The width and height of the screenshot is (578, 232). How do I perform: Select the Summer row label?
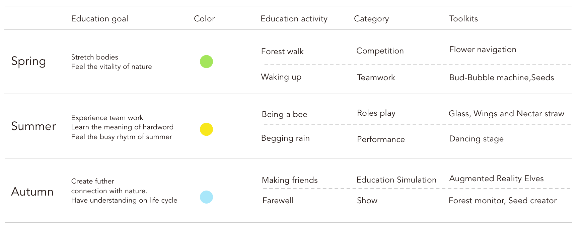click(33, 126)
